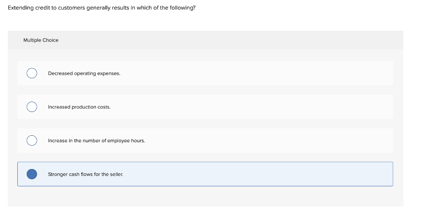Click the right end of the Increased production costs row
The image size is (443, 214).
point(381,107)
